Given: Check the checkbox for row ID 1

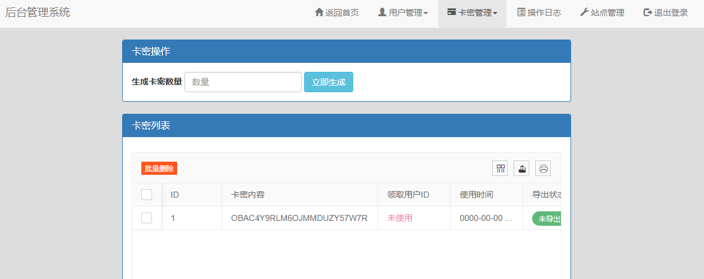Looking at the screenshot, I should point(147,218).
